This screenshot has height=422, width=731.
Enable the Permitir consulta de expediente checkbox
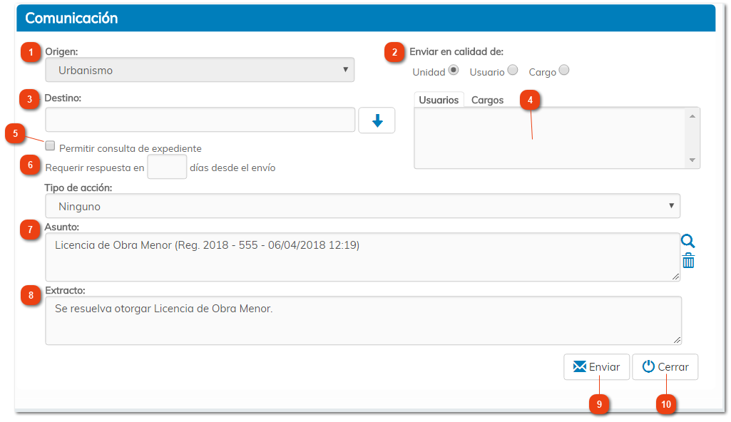50,145
